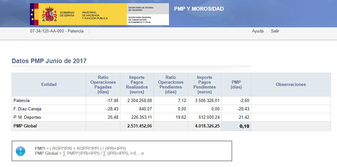This screenshot has height=167, width=337.
Task: Select the F. Díaz-Caneja row name
Action: 27,109
